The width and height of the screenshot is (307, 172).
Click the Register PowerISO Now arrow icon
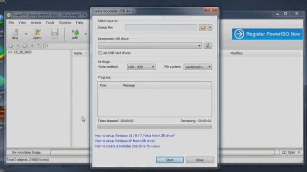(x=239, y=34)
